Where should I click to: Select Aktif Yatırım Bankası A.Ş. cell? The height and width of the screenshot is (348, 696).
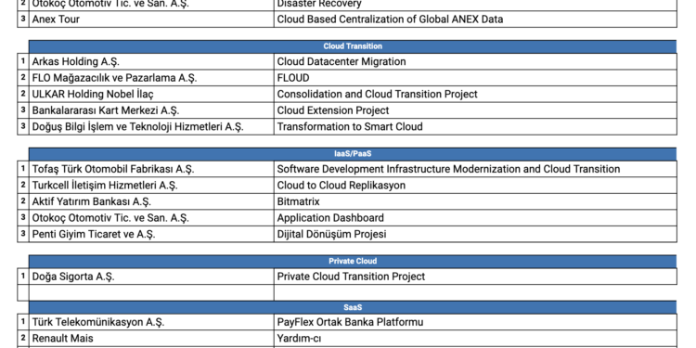(151, 201)
